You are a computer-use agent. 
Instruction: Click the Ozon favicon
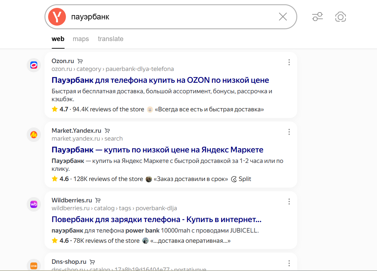click(34, 65)
